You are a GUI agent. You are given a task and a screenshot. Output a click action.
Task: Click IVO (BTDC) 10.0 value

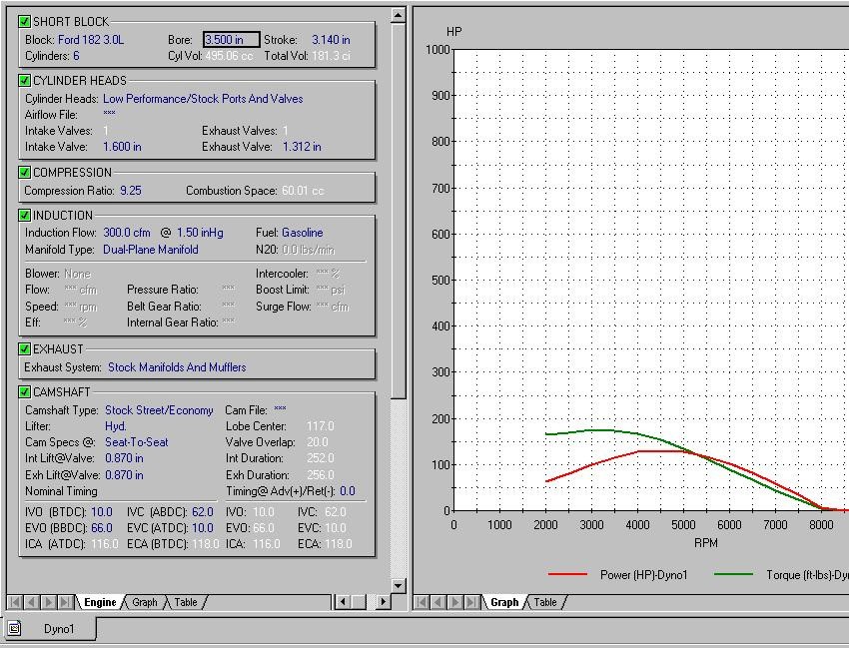click(102, 511)
